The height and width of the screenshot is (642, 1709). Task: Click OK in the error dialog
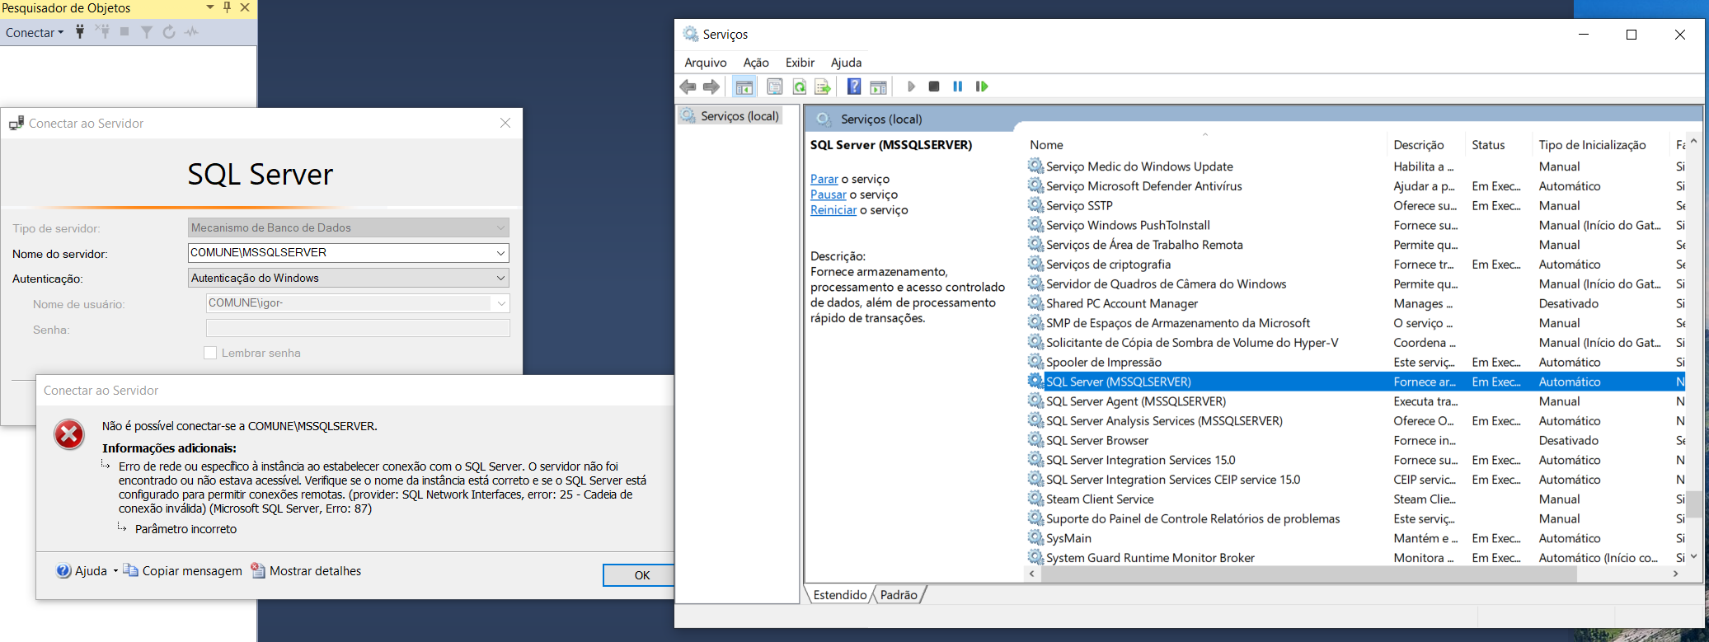click(x=639, y=575)
